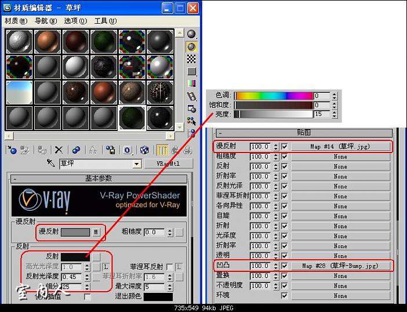Open the 工具(U) menu

(x=105, y=21)
